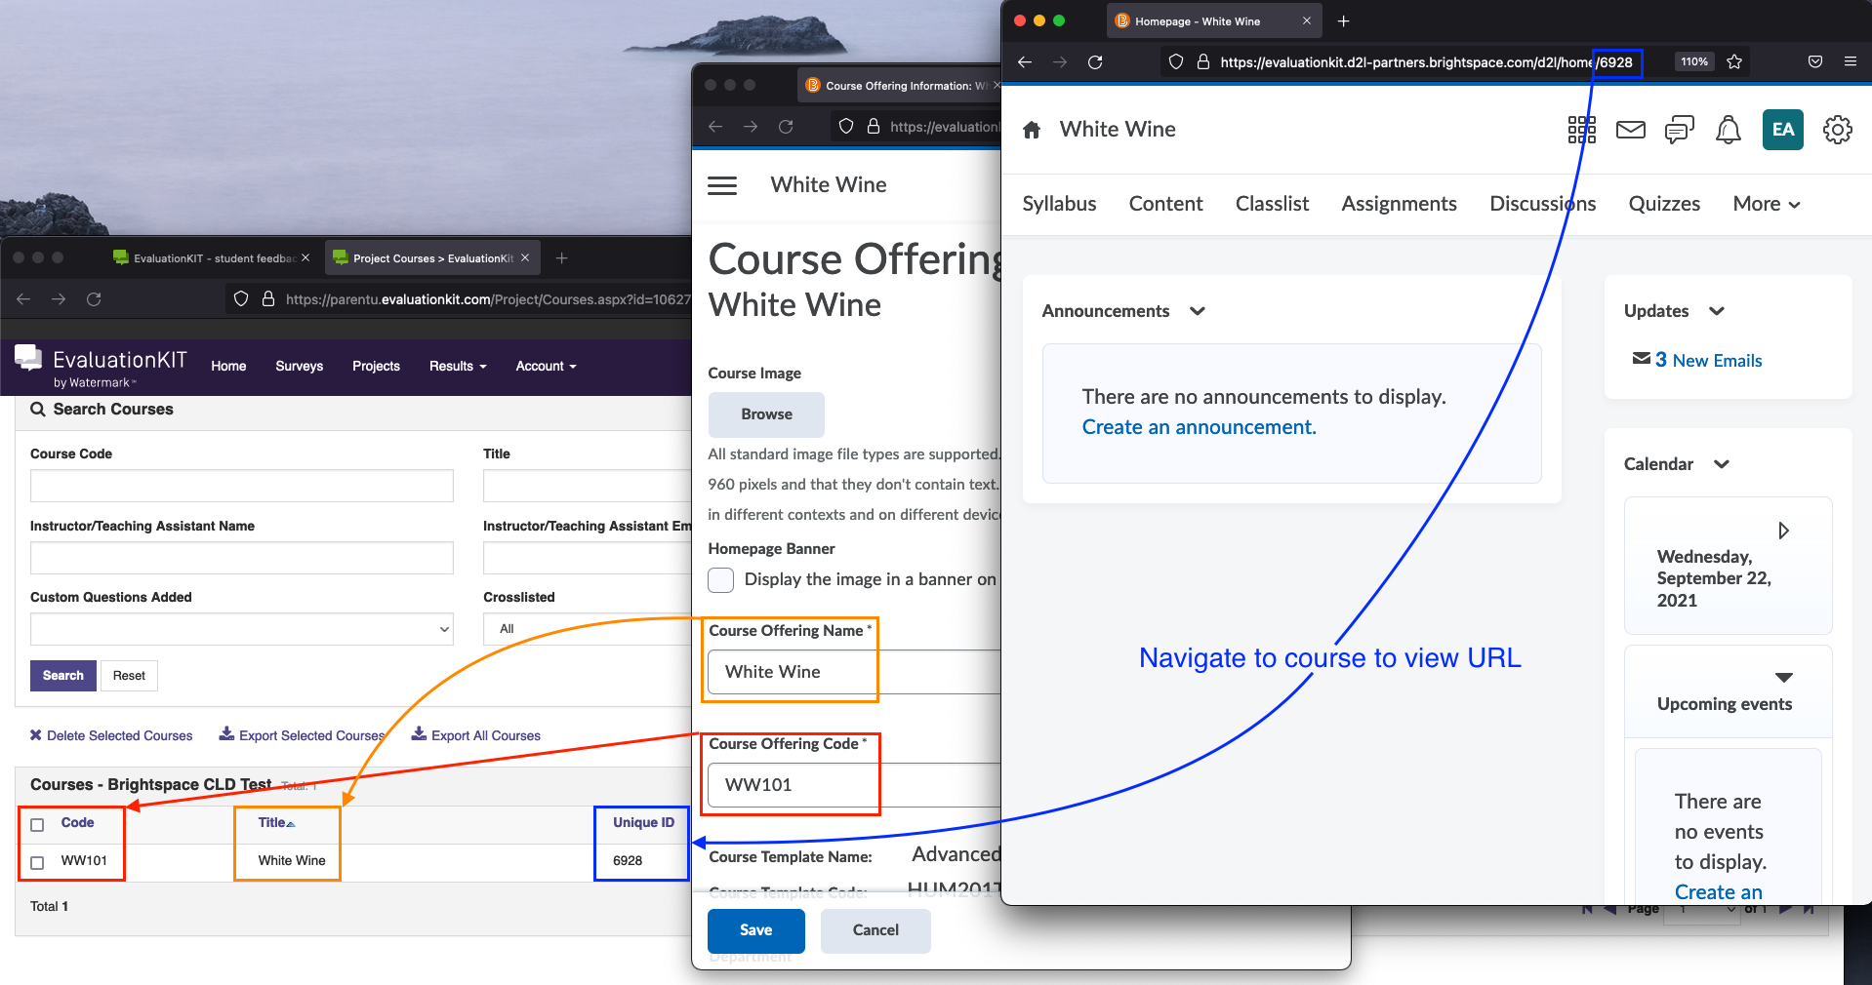Click into the Course Code search field
Image resolution: width=1872 pixels, height=985 pixels.
(x=242, y=486)
